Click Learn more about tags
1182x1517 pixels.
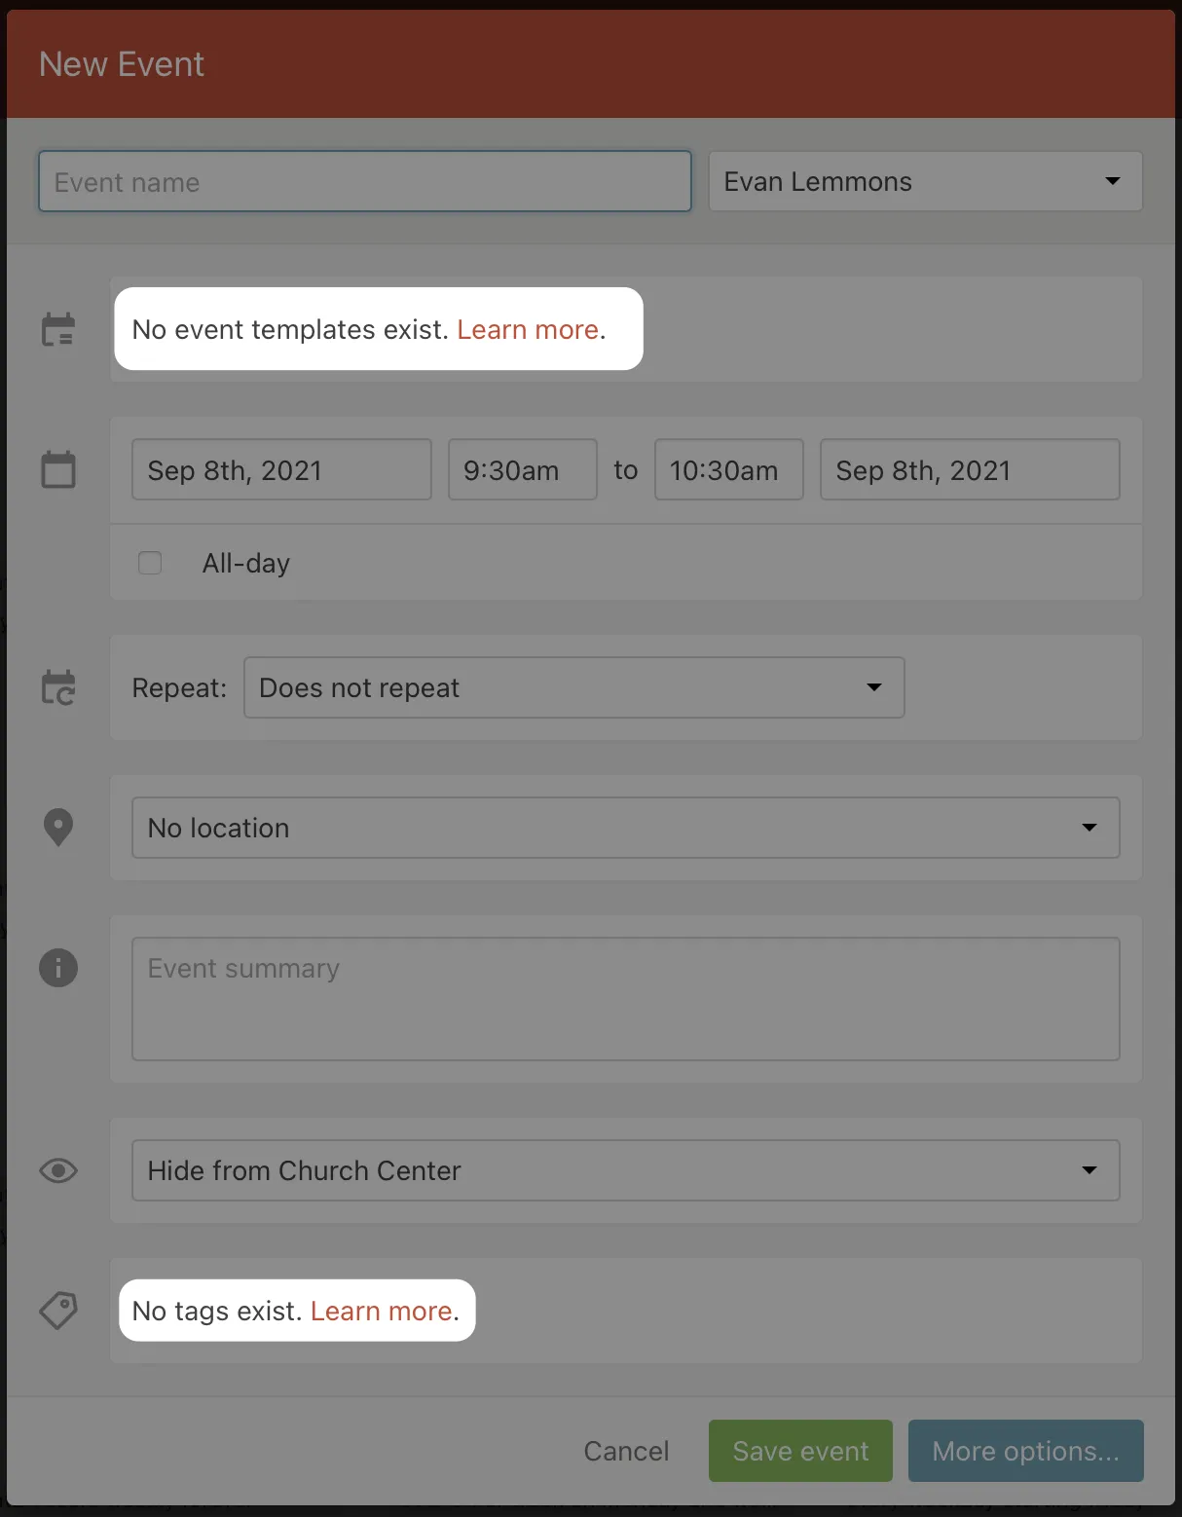pyautogui.click(x=382, y=1311)
